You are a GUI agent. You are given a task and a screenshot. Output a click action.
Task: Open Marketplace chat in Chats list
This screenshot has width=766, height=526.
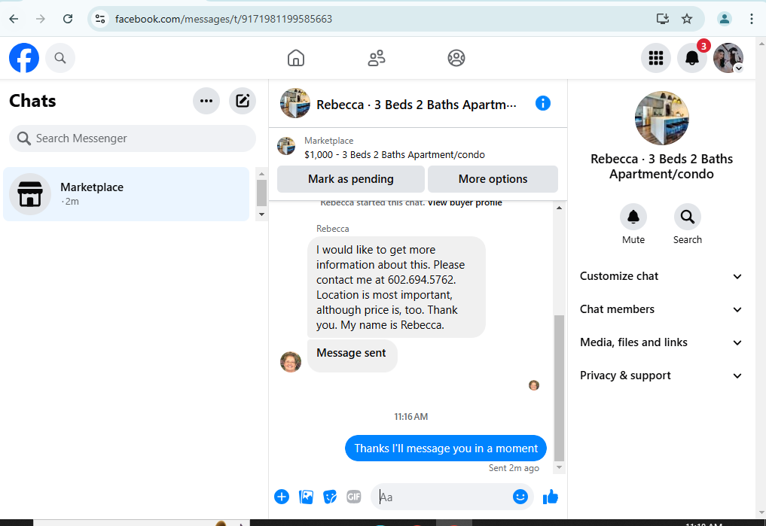[x=126, y=194]
